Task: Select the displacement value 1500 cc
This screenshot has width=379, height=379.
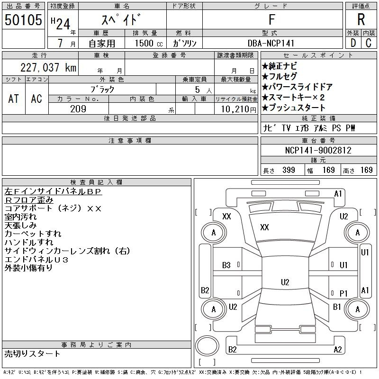Action: click(x=149, y=44)
